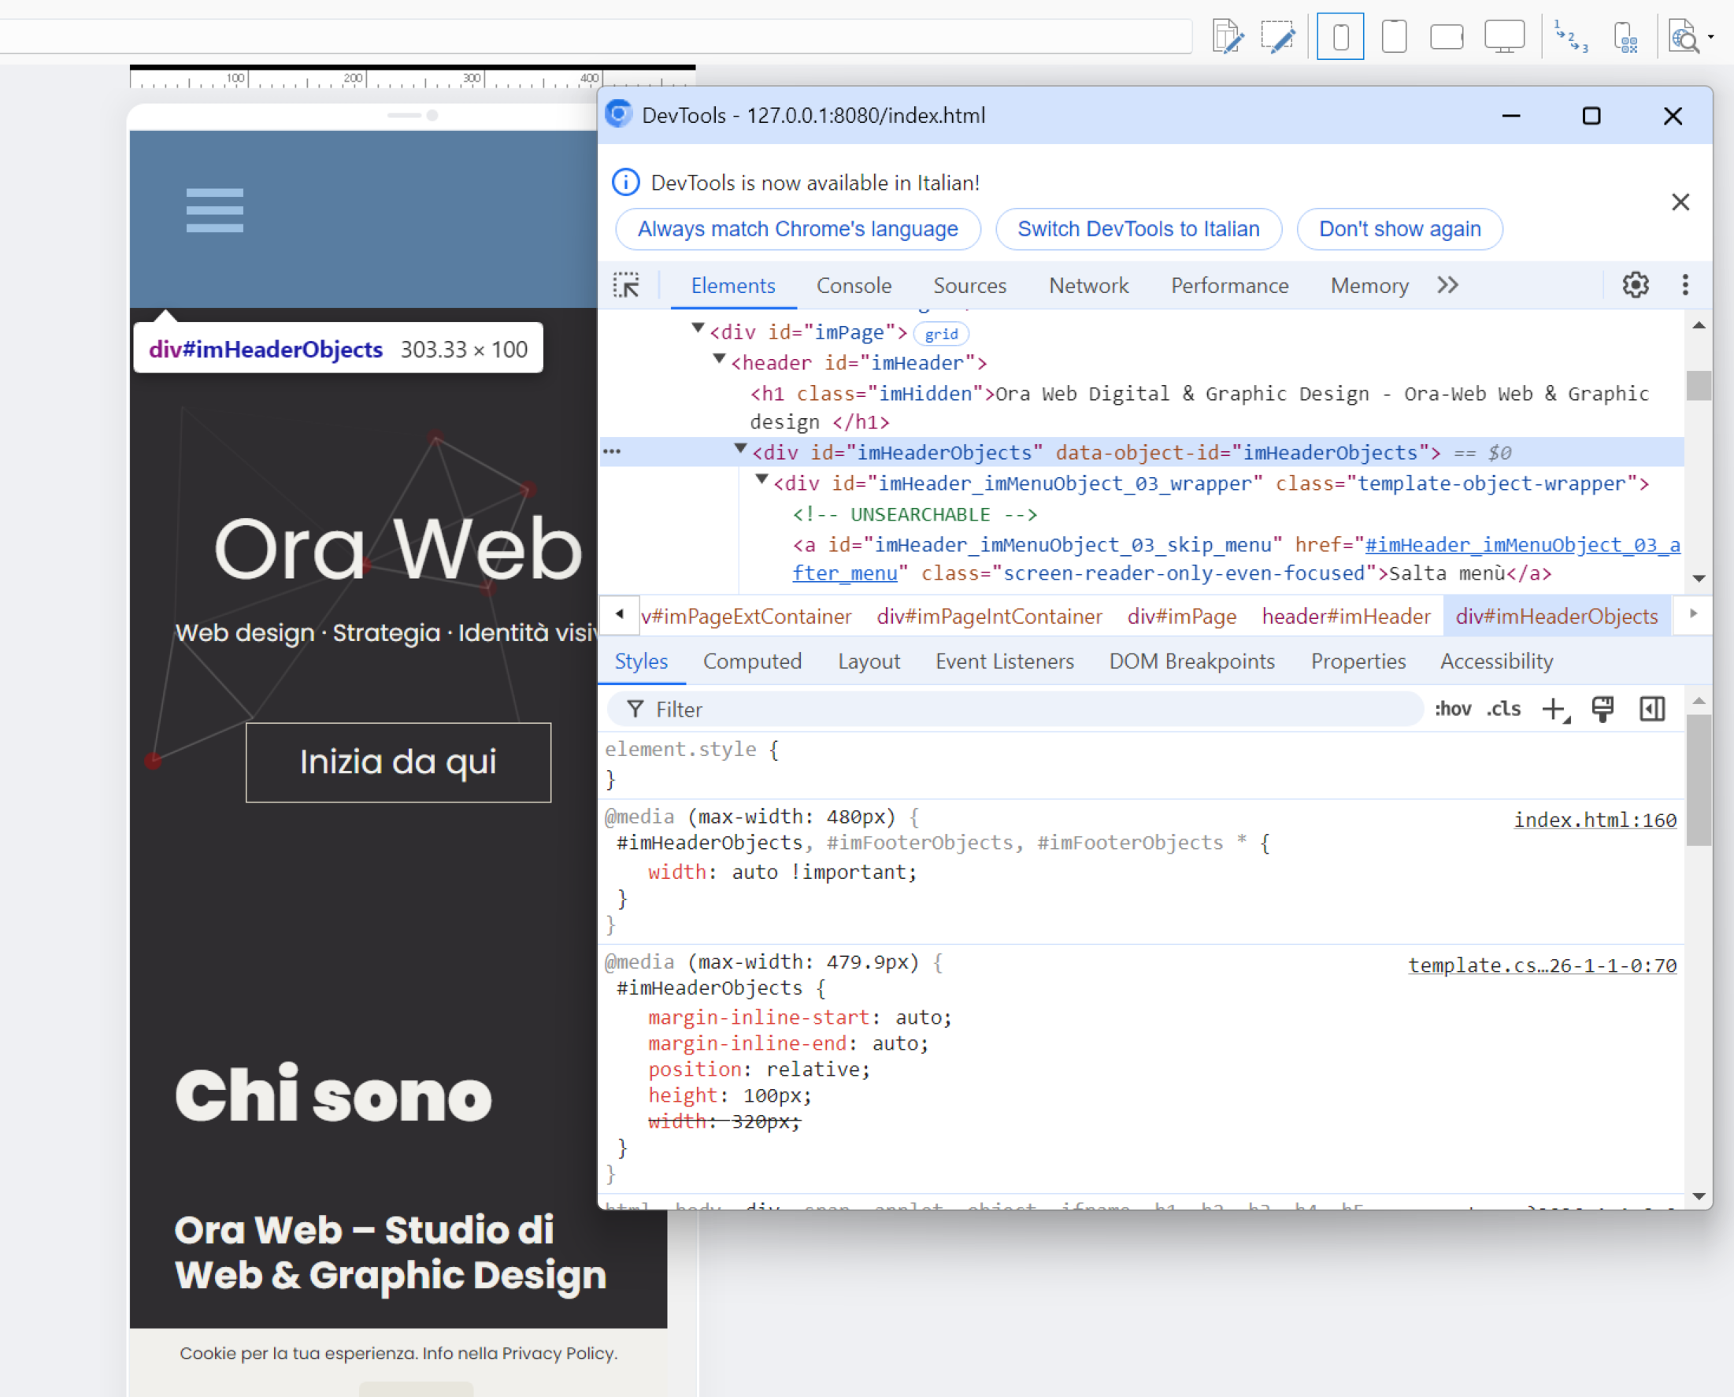Image resolution: width=1734 pixels, height=1397 pixels.
Task: Click Switch DevTools to Italian button
Action: (1138, 229)
